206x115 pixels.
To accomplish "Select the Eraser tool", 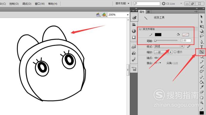I will point(202,92).
